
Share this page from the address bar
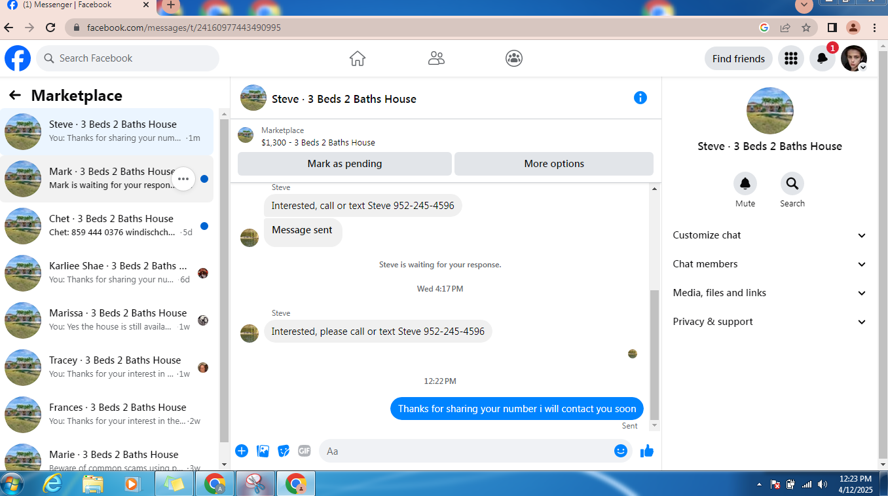tap(785, 28)
